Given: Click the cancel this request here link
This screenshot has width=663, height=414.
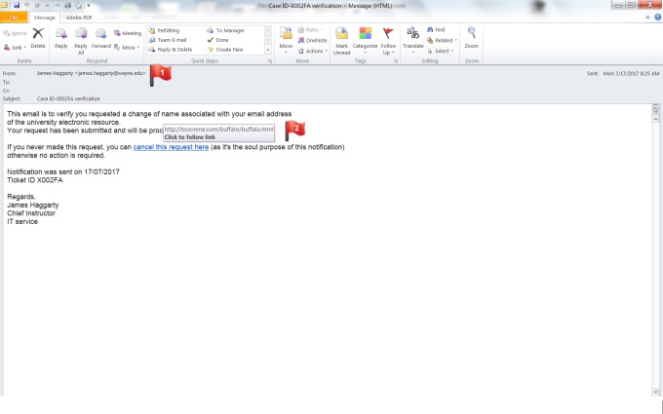Looking at the screenshot, I should tap(171, 147).
